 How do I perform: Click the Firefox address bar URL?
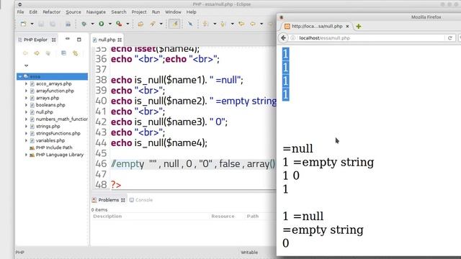[324, 38]
